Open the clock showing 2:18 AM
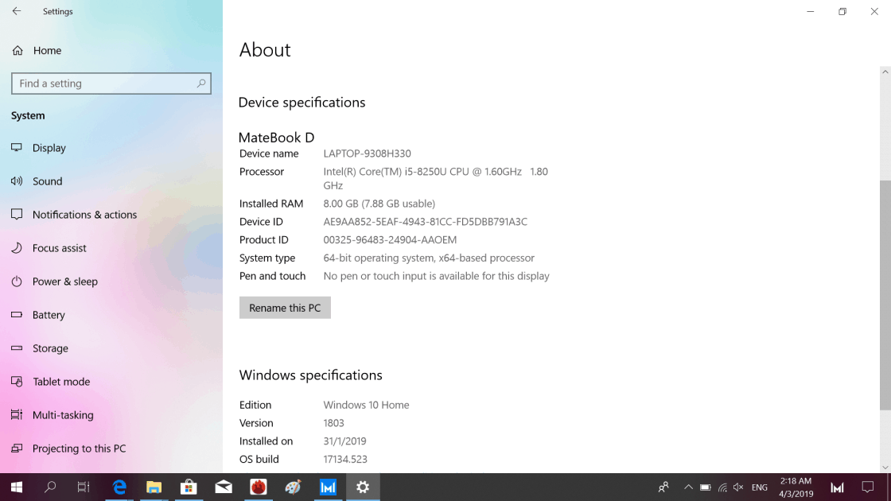This screenshot has height=501, width=891. (x=796, y=487)
